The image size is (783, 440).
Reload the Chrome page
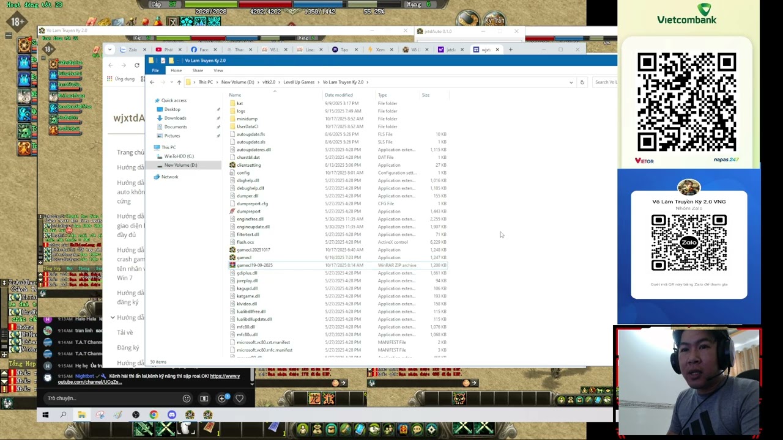(137, 65)
